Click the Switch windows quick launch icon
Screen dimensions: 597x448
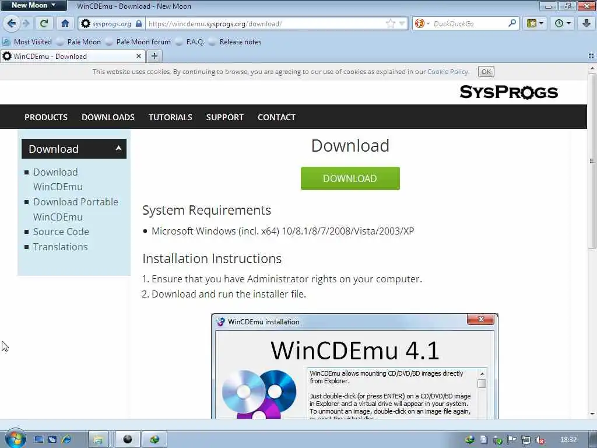point(52,440)
